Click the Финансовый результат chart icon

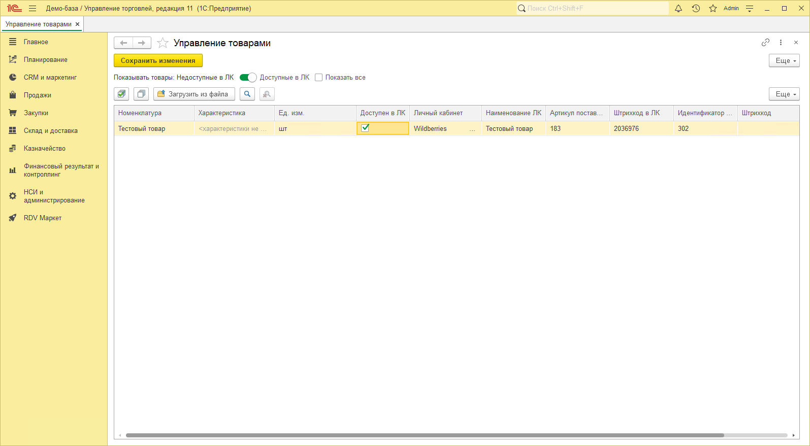[x=13, y=170]
